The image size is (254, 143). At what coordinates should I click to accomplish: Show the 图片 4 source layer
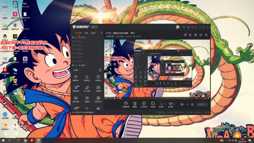[73, 45]
